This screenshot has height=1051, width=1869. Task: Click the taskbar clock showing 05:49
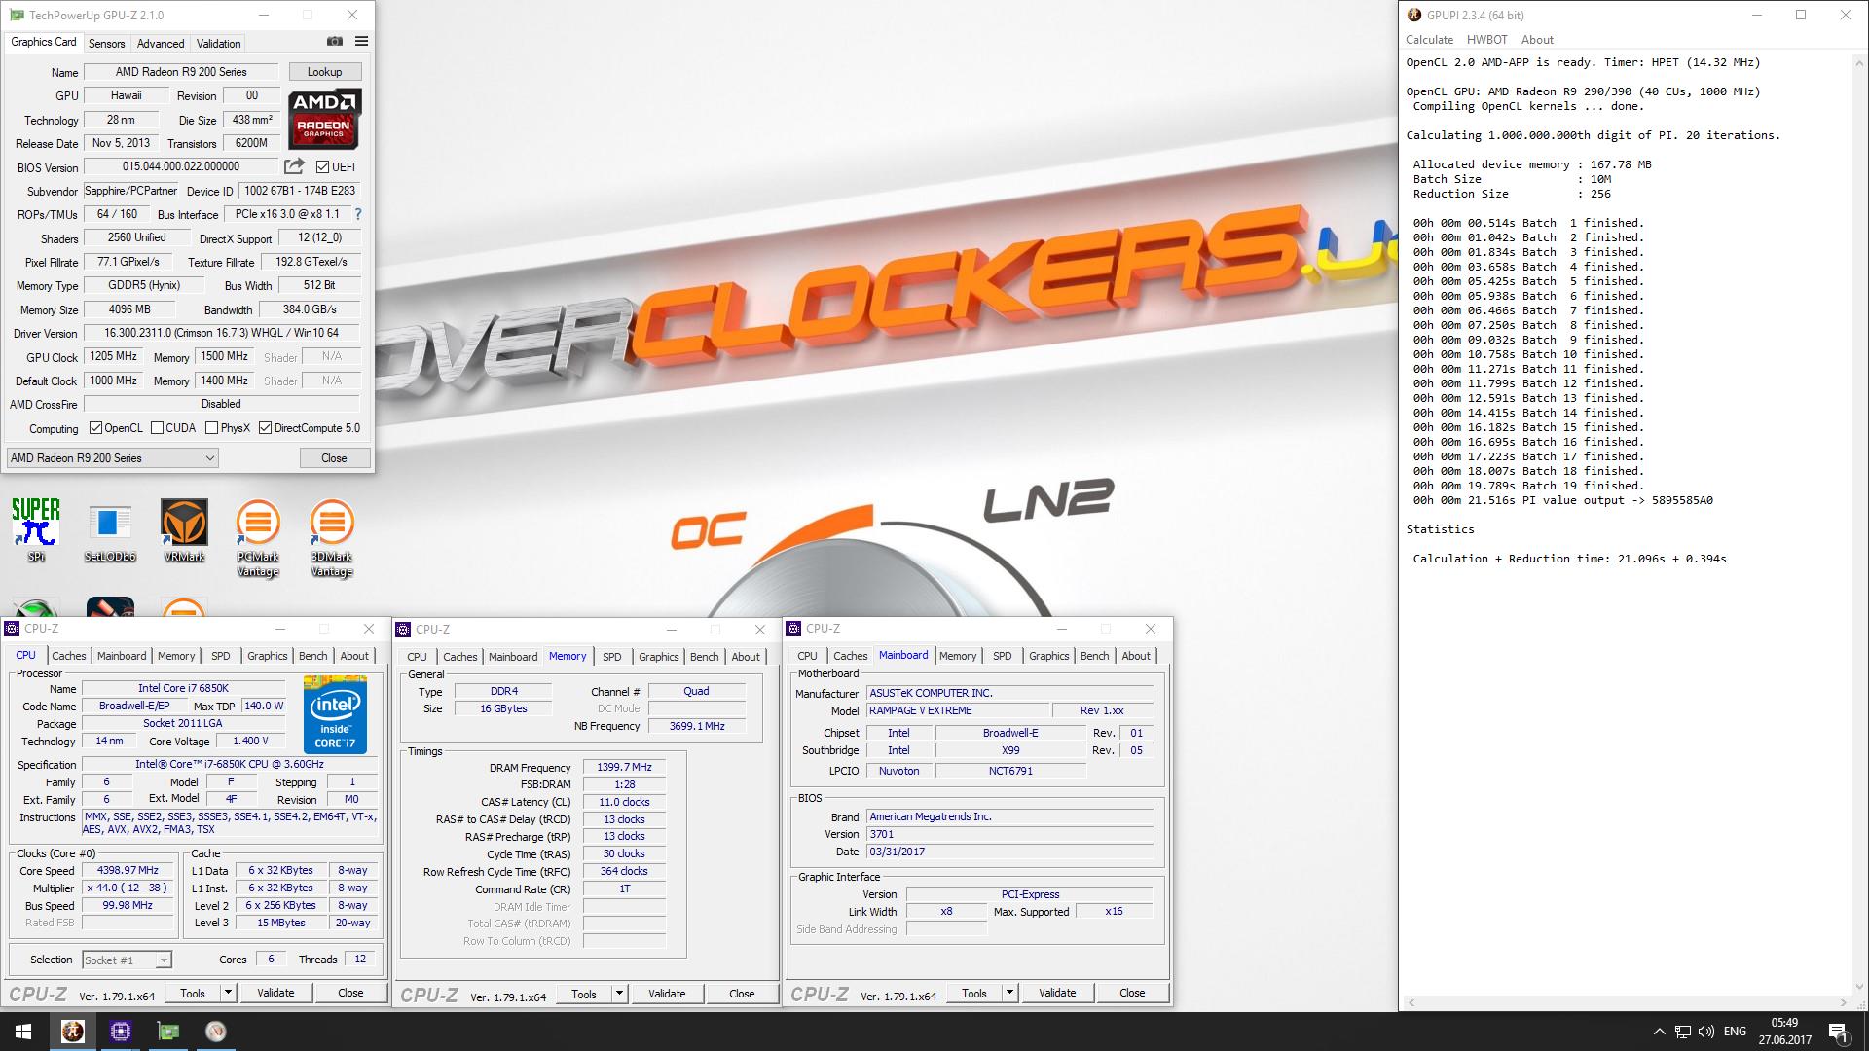coord(1784,1032)
